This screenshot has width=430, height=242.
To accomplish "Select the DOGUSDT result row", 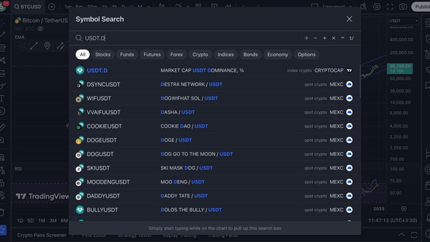I will (x=215, y=154).
